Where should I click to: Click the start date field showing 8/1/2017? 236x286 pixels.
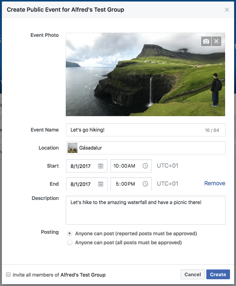pyautogui.click(x=81, y=166)
